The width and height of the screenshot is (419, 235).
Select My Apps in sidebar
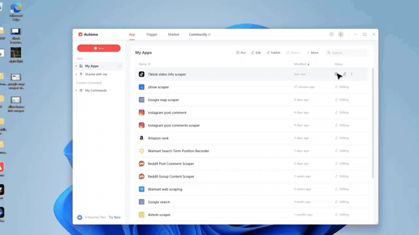[99, 66]
